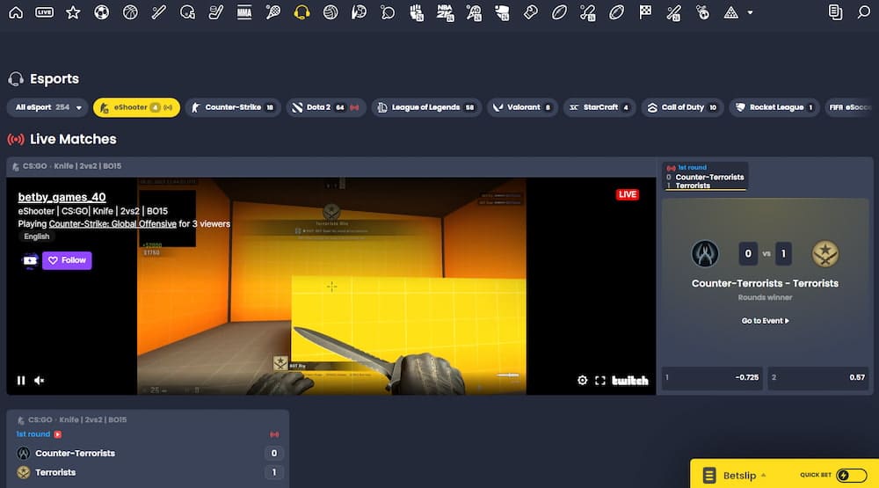Select the 1st round scoreboard tab
This screenshot has height=488, width=879.
coord(705,176)
